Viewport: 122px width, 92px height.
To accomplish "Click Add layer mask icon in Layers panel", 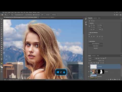I will pyautogui.click(x=111, y=79).
